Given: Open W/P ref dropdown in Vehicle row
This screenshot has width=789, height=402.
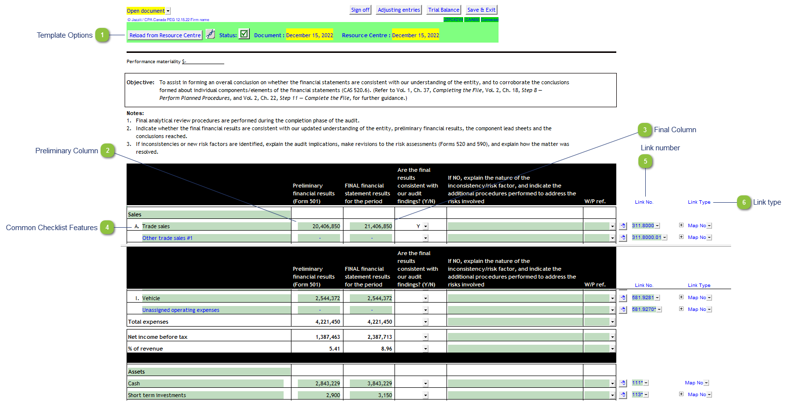Looking at the screenshot, I should [x=612, y=298].
